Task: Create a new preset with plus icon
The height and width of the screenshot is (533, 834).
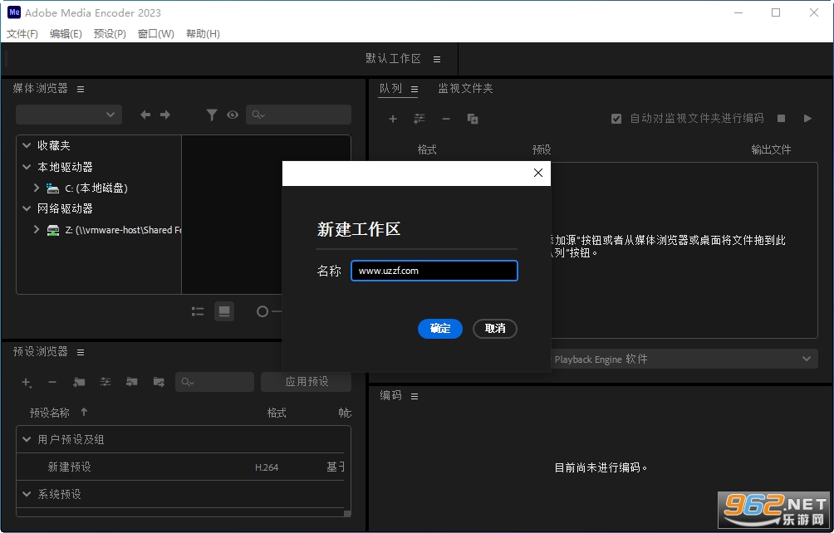Action: click(x=26, y=382)
